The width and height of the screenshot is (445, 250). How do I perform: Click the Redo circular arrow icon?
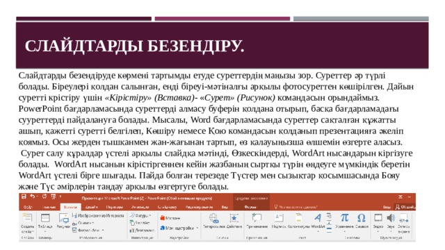(44, 196)
